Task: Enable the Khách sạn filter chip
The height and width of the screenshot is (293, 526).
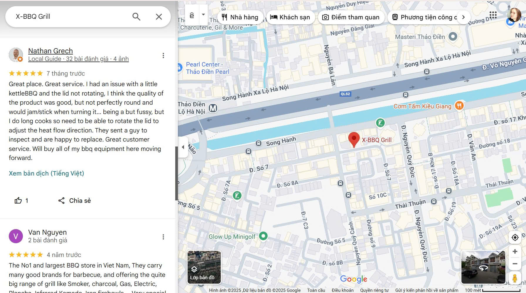Action: [x=291, y=17]
